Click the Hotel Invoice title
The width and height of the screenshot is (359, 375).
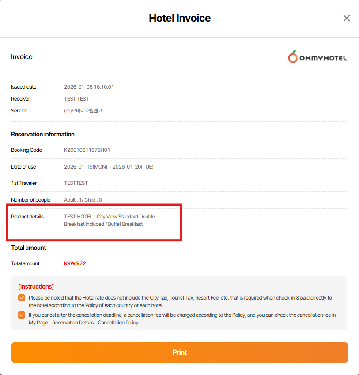(x=180, y=18)
